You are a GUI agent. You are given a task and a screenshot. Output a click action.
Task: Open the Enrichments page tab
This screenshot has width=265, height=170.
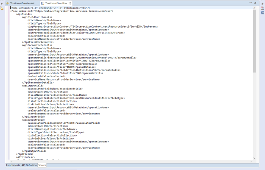[13, 165]
